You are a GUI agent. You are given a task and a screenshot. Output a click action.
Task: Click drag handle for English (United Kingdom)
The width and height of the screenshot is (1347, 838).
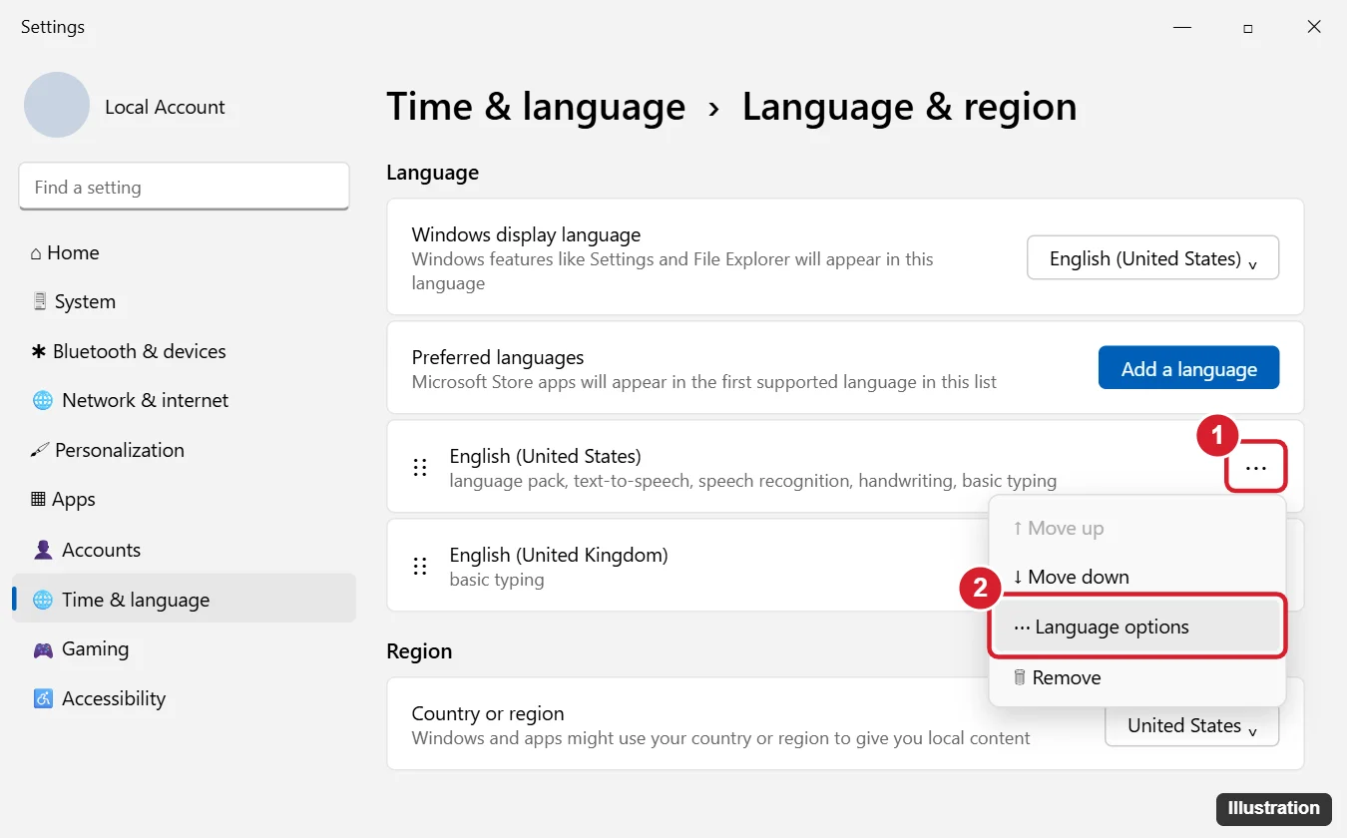[420, 566]
